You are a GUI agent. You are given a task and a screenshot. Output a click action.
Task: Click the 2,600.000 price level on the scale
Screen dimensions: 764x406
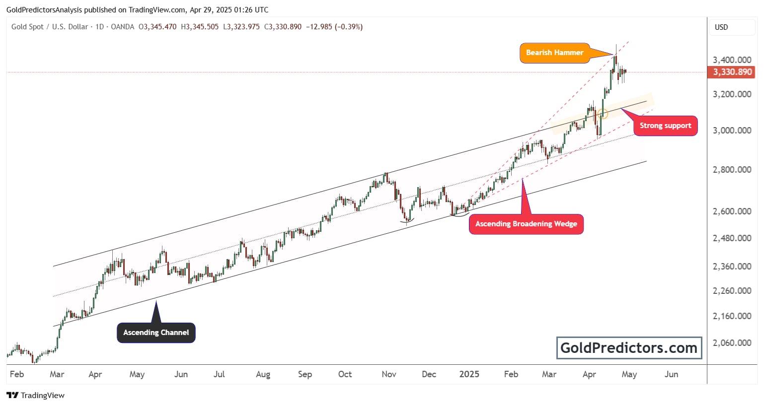[x=732, y=211]
